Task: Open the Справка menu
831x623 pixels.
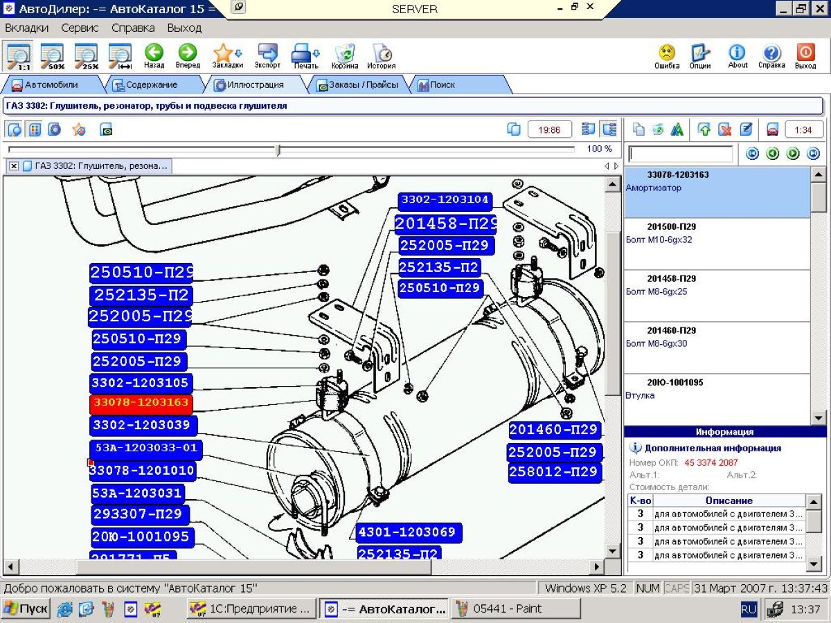Action: (x=133, y=28)
